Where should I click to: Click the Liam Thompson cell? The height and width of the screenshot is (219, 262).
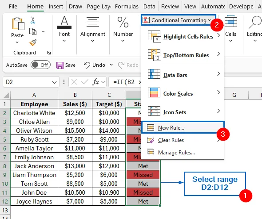click(x=34, y=175)
